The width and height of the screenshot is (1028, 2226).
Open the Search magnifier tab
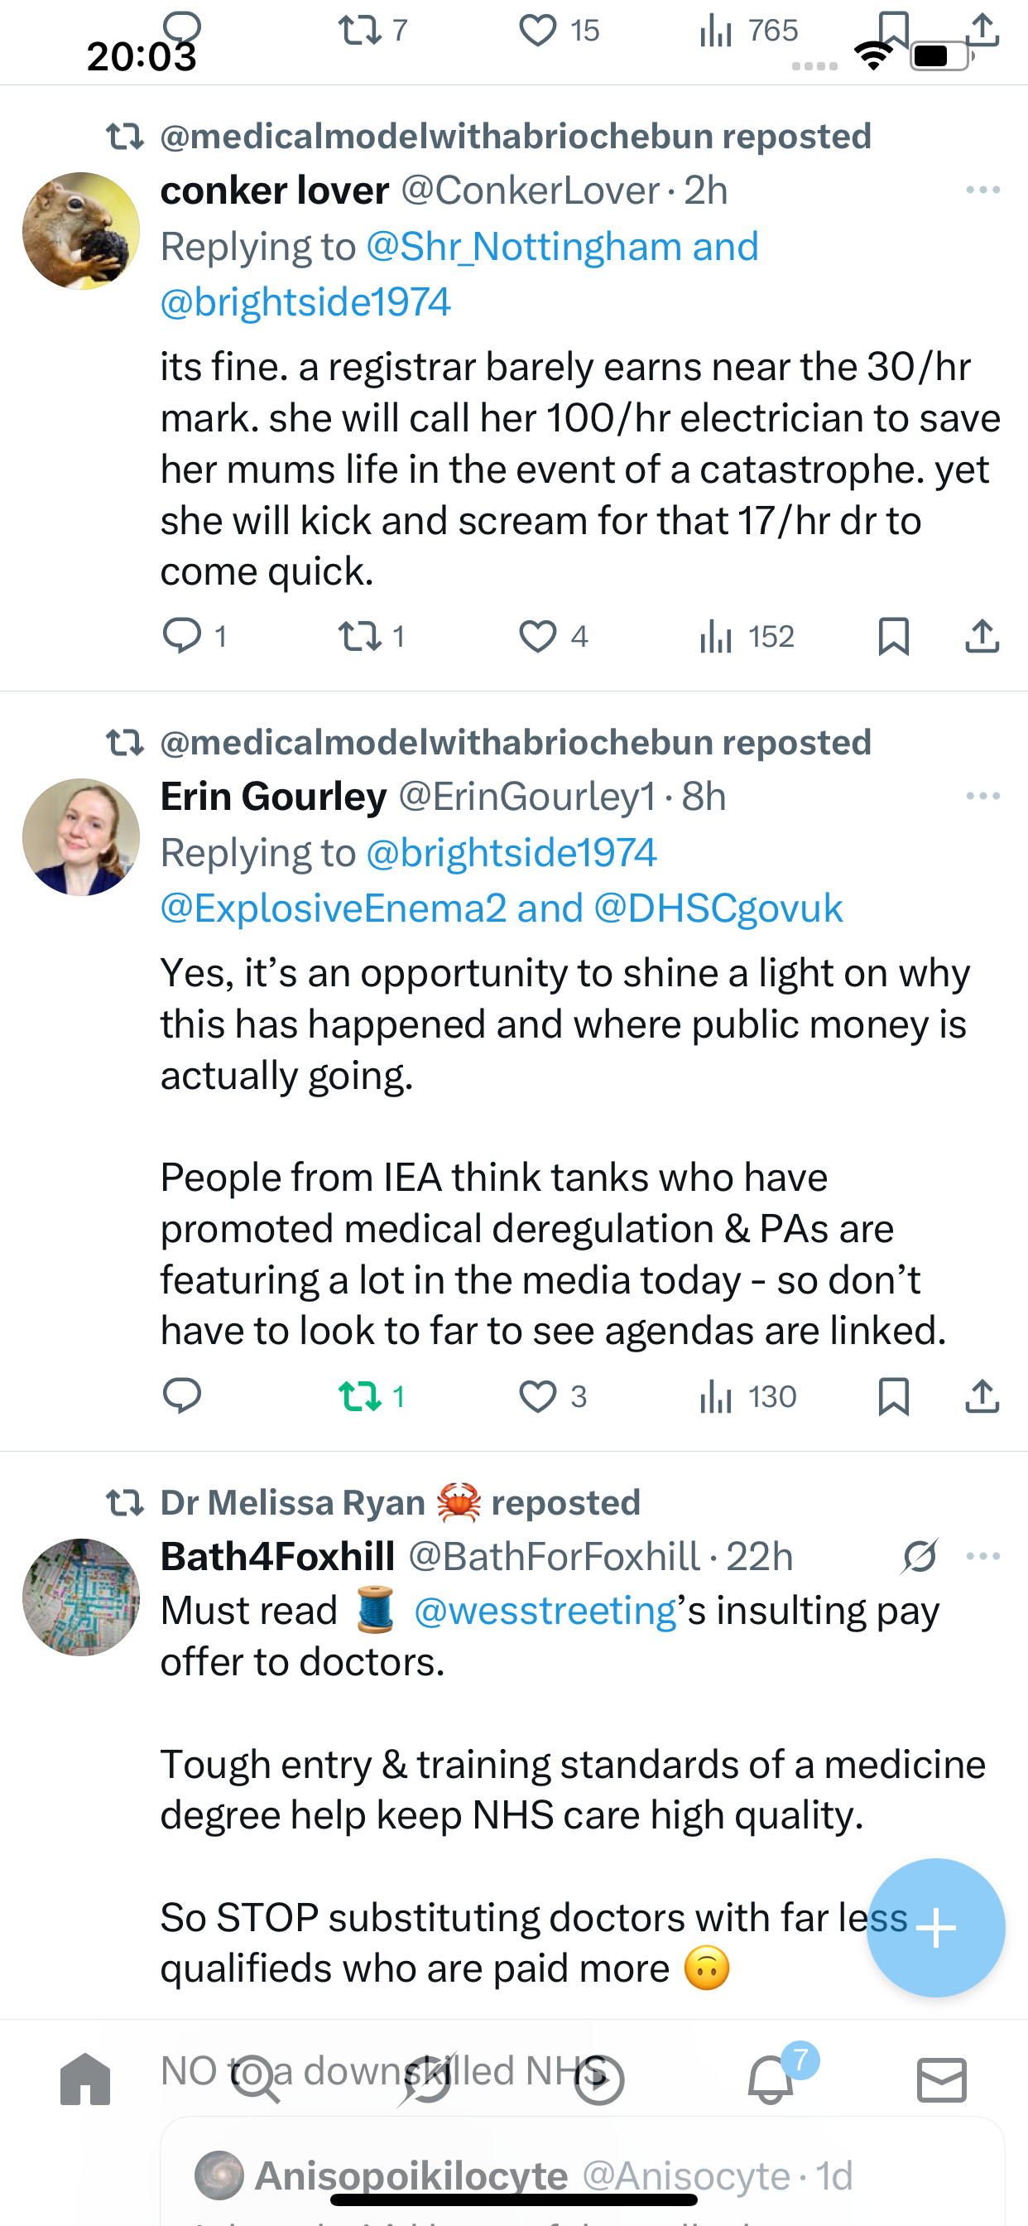click(x=256, y=2079)
